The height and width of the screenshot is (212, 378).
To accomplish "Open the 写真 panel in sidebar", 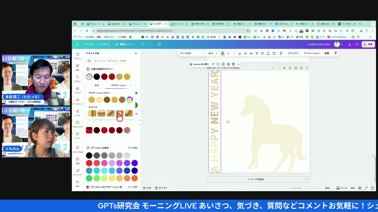I will pyautogui.click(x=77, y=161).
